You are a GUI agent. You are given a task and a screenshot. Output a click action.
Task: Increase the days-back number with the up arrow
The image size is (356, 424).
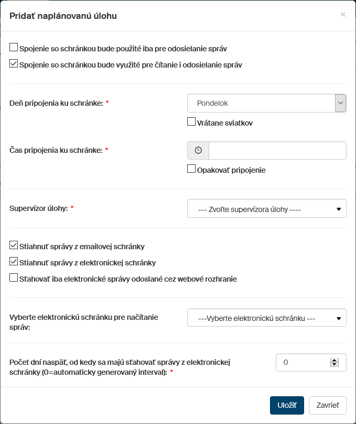[x=334, y=360]
